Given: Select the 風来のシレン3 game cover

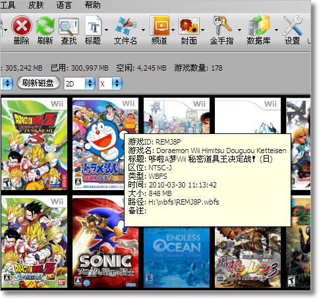Looking at the screenshot, I should (x=248, y=257).
